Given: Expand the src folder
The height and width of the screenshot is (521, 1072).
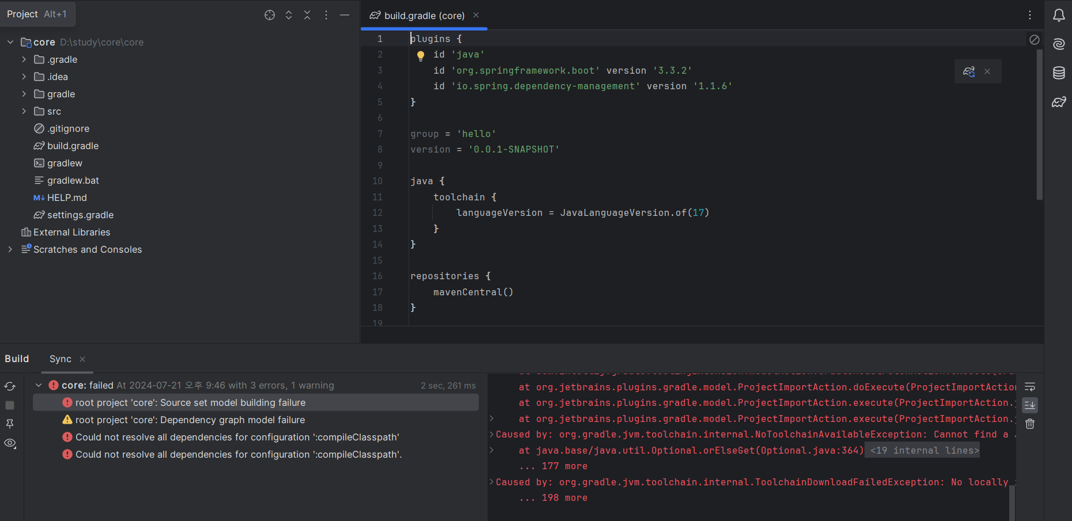Looking at the screenshot, I should click(x=24, y=111).
